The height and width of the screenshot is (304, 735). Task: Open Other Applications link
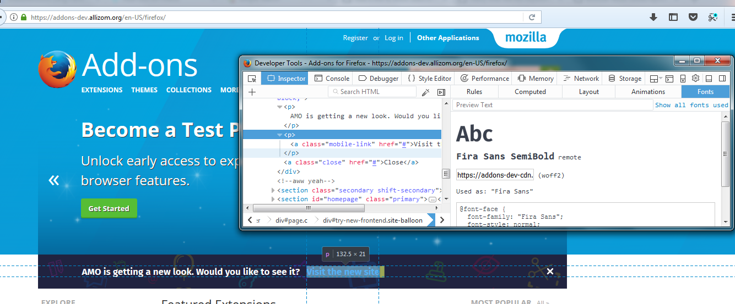click(448, 38)
